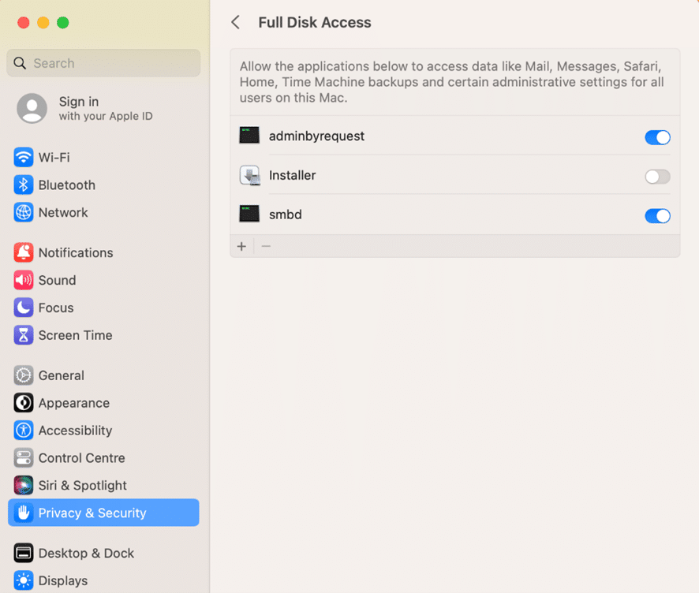The width and height of the screenshot is (699, 593).
Task: Select the Bluetooth icon in sidebar
Action: 23,185
